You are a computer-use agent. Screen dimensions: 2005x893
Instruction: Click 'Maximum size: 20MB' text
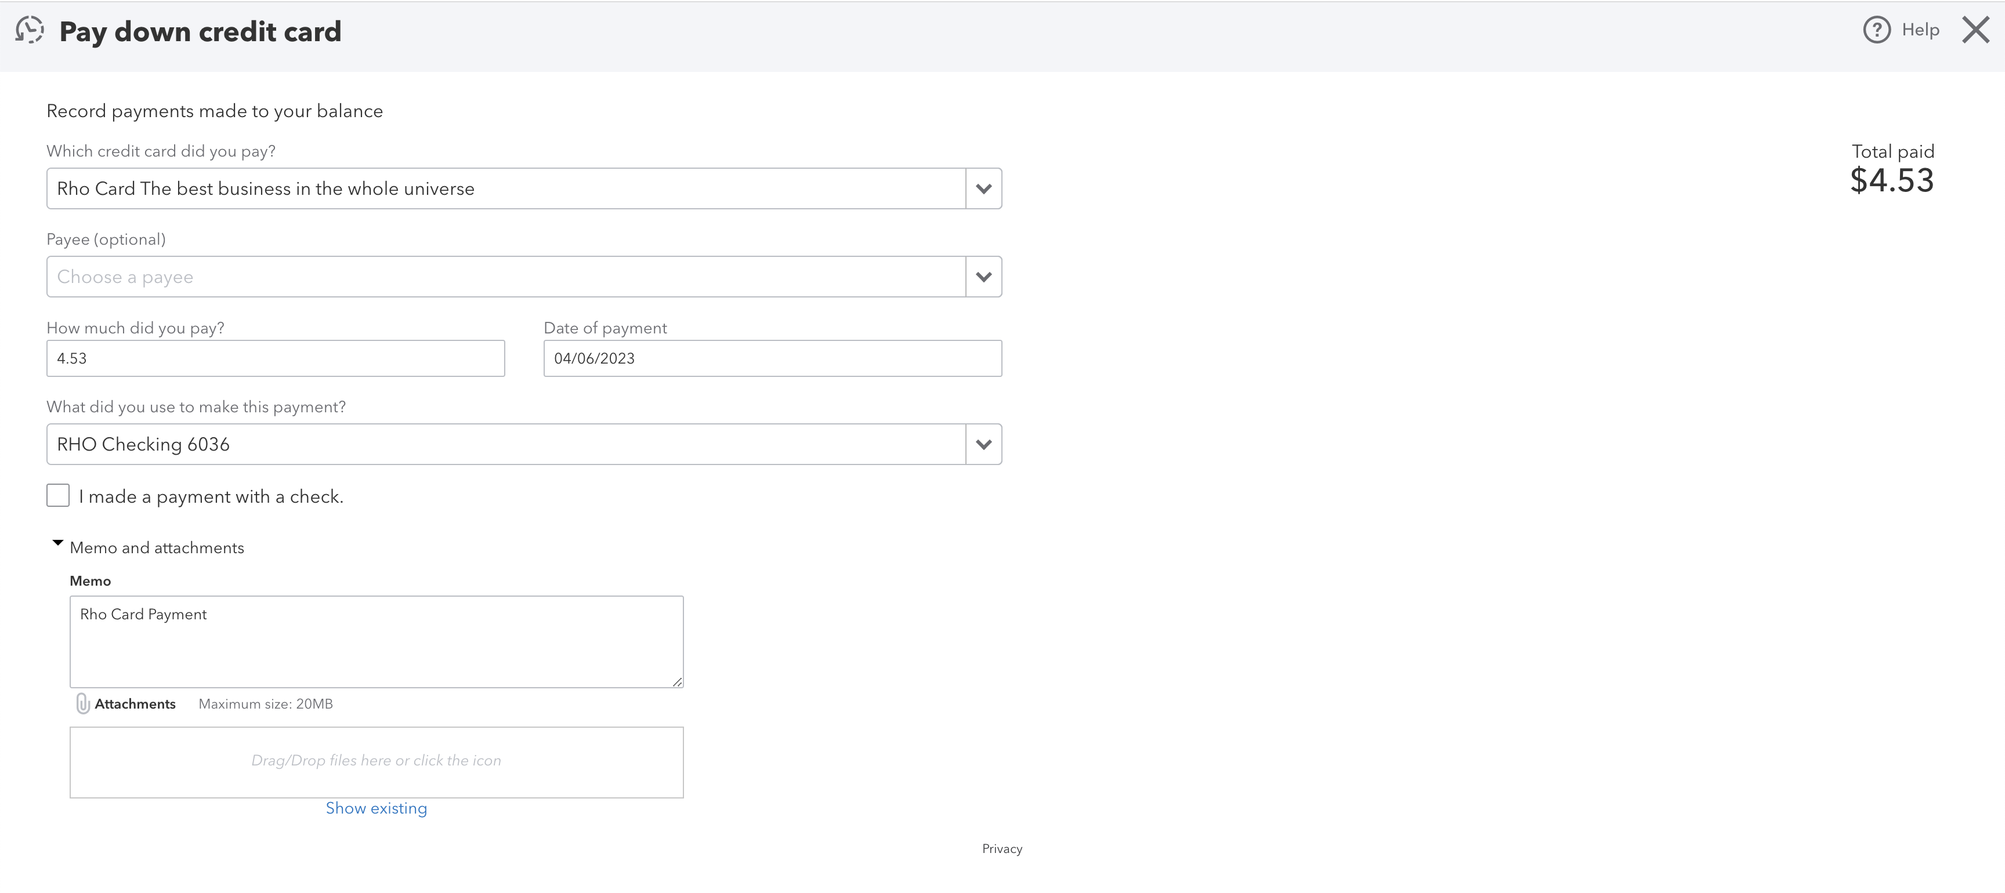265,704
